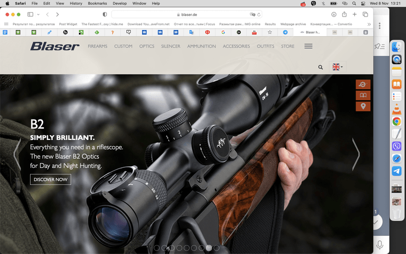This screenshot has width=406, height=254.
Task: Open the privacy report shield icon
Action: pyautogui.click(x=105, y=14)
